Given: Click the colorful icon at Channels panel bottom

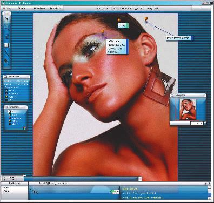Looking at the screenshot, I should click(x=25, y=128).
